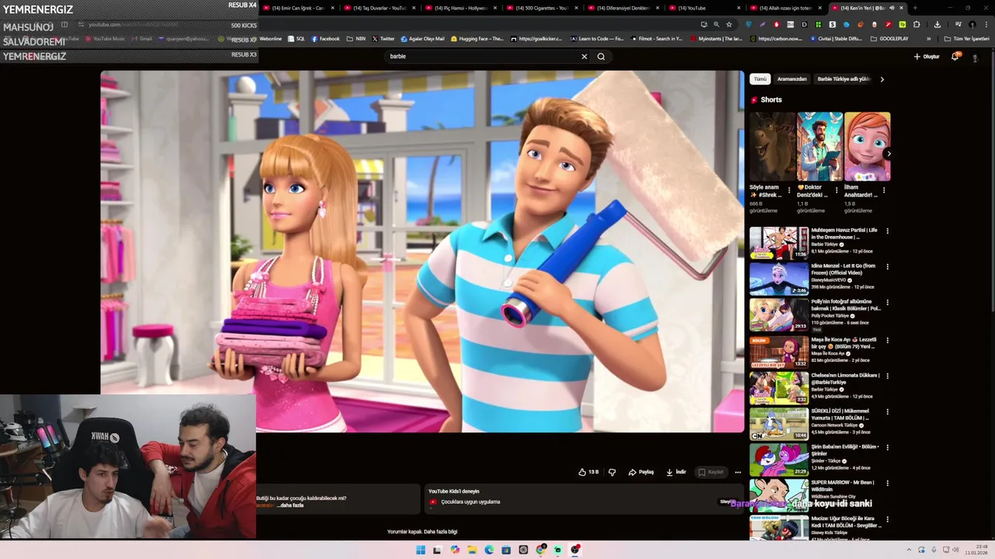Screen dimensions: 995x559
Task: Open options for 'Söyle anam' short
Action: pyautogui.click(x=789, y=189)
